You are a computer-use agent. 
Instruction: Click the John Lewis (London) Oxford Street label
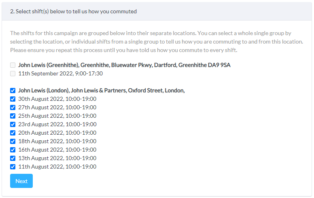[101, 90]
